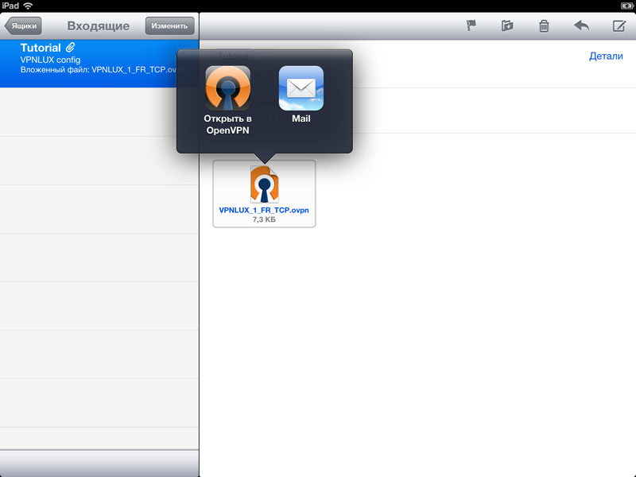Tap the Wi-Fi status icon
Viewport: 636px width, 477px height.
tap(28, 6)
